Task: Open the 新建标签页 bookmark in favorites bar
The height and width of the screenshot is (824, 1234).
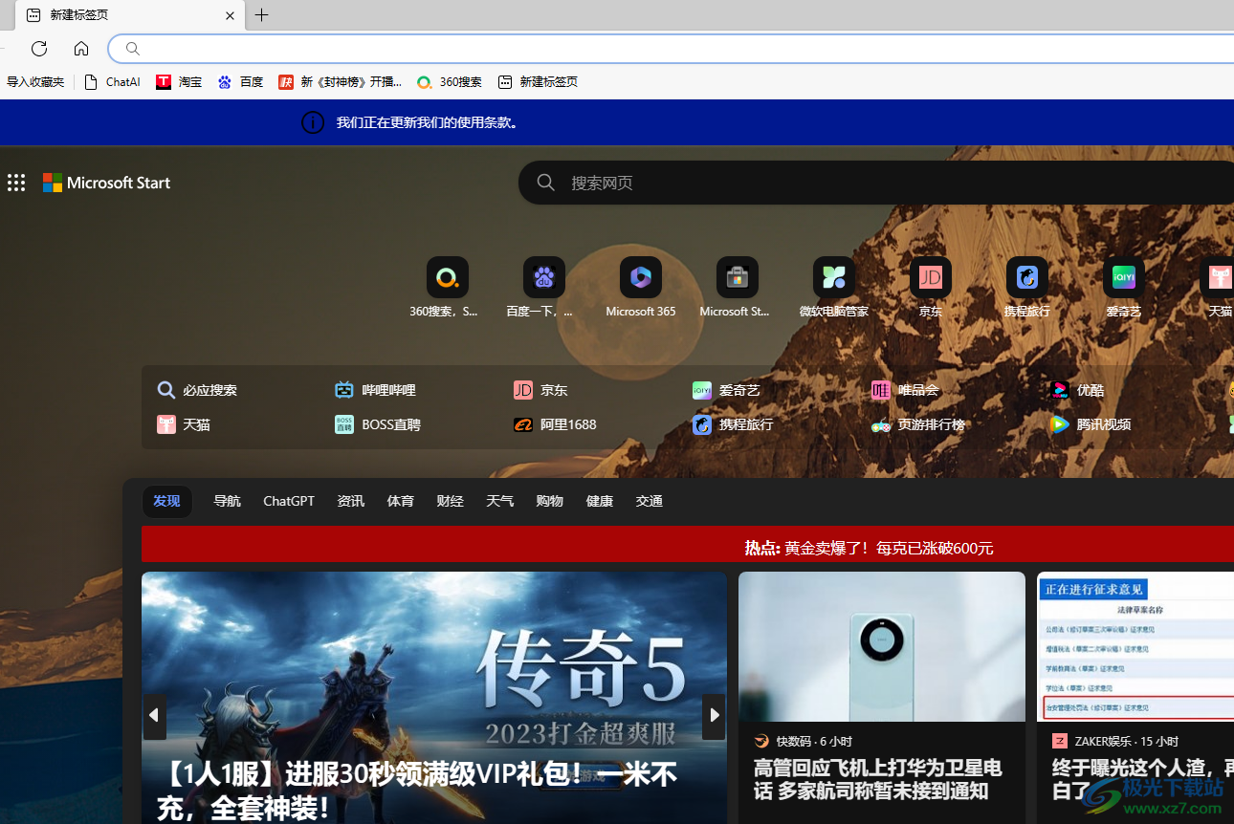Action: pyautogui.click(x=538, y=82)
